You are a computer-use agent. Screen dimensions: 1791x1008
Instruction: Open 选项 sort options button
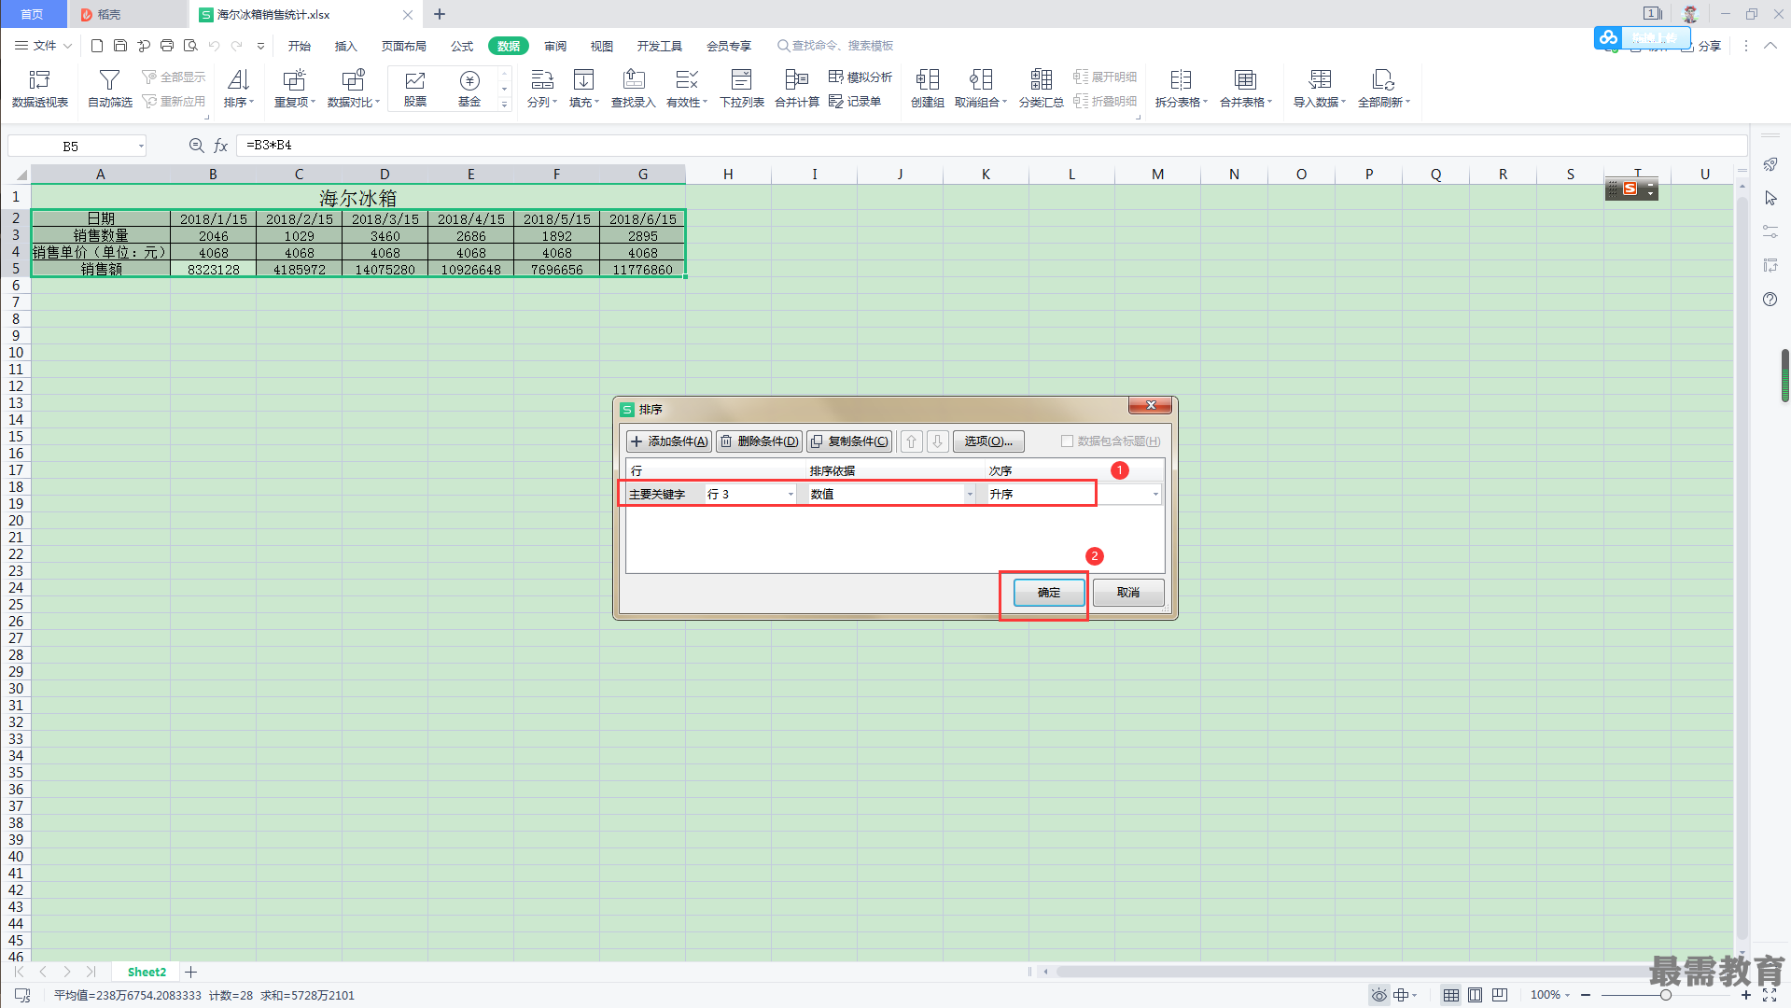tap(988, 441)
